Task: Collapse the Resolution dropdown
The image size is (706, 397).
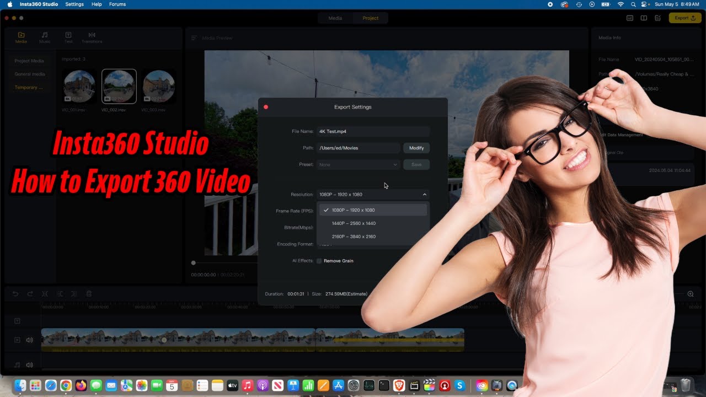Action: 425,194
